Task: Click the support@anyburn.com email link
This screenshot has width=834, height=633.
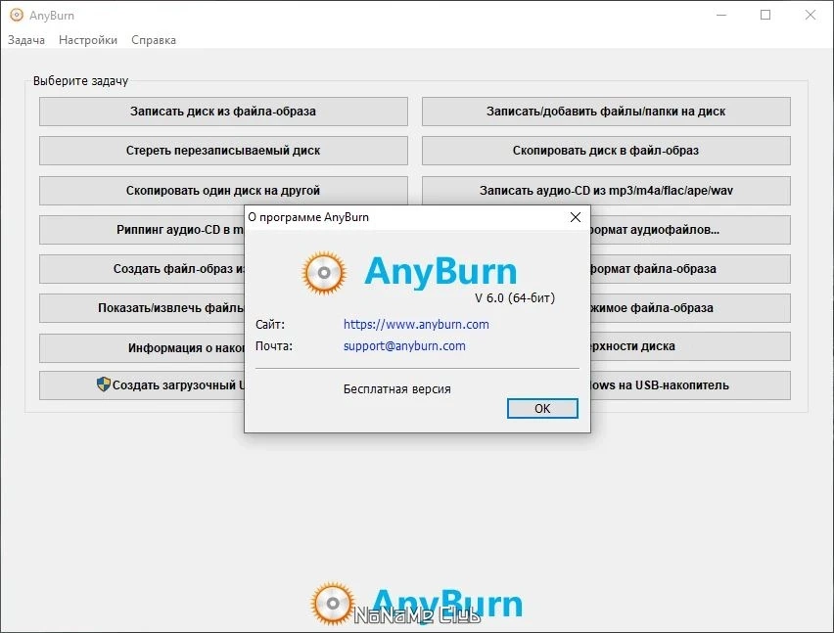Action: (x=404, y=346)
